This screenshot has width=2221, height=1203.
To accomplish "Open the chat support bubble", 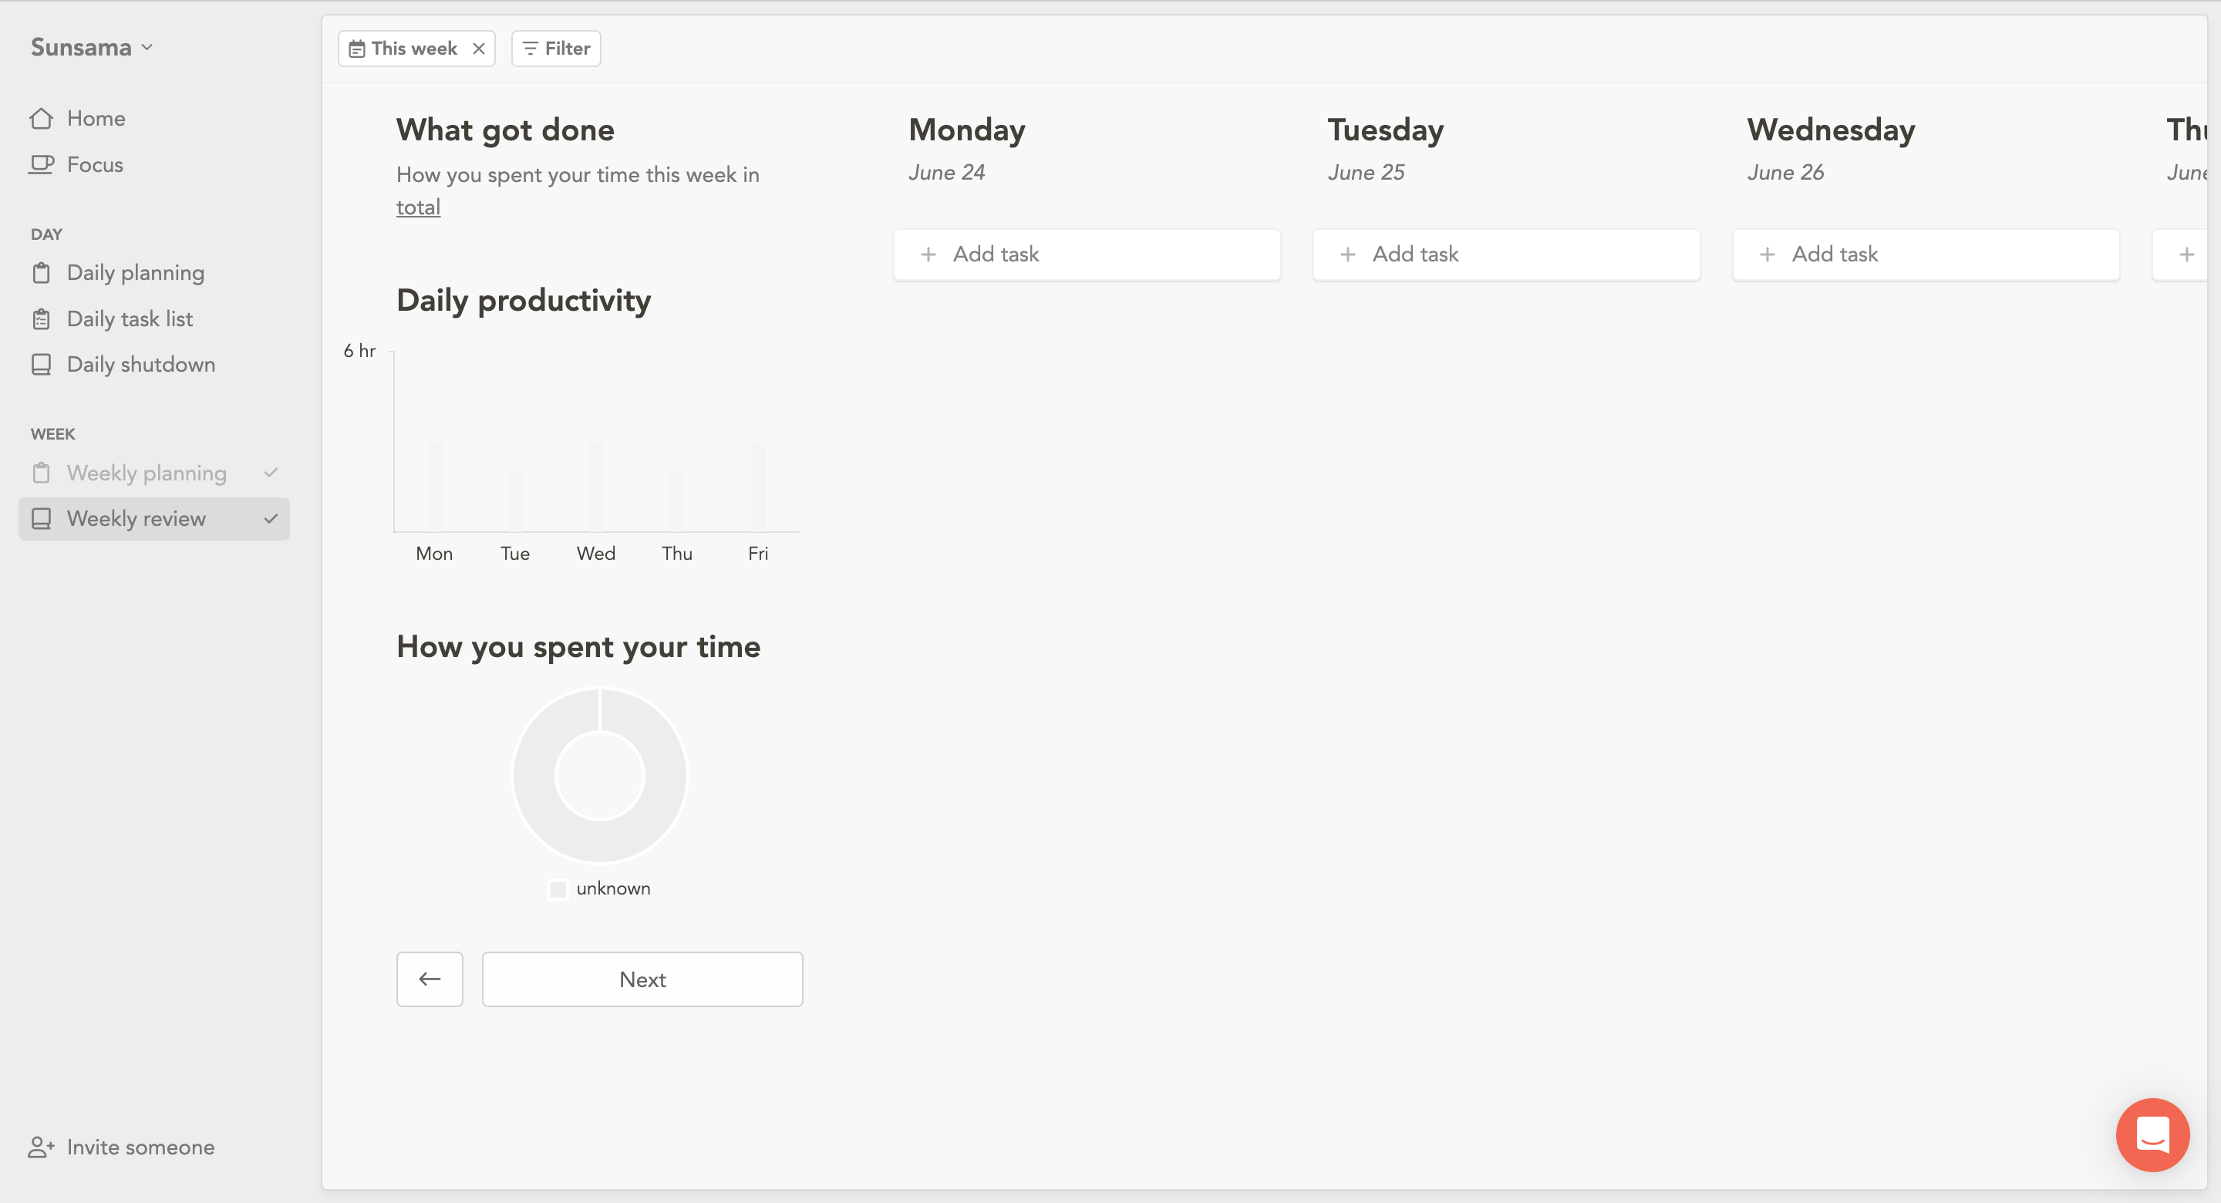I will (2152, 1134).
